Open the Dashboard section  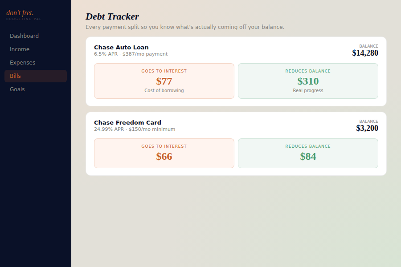[x=24, y=36]
